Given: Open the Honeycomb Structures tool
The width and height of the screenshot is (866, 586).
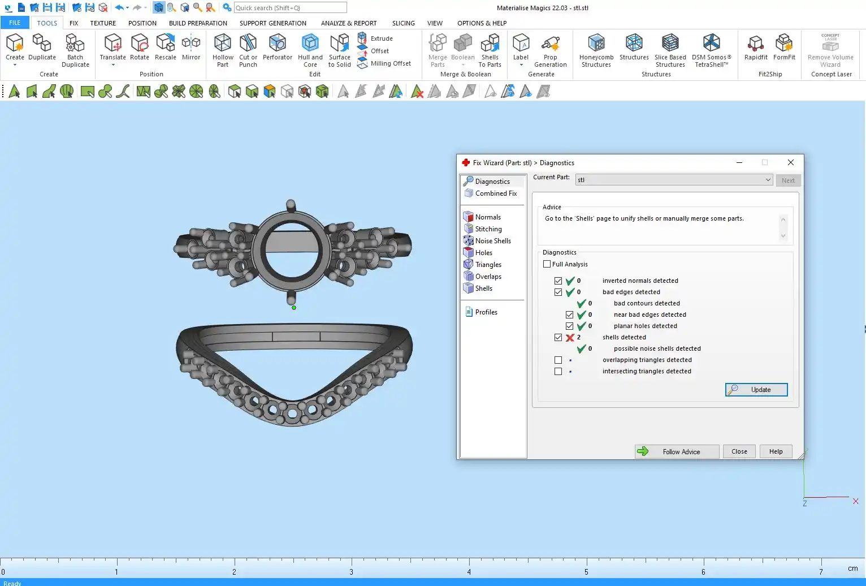Looking at the screenshot, I should click(596, 50).
